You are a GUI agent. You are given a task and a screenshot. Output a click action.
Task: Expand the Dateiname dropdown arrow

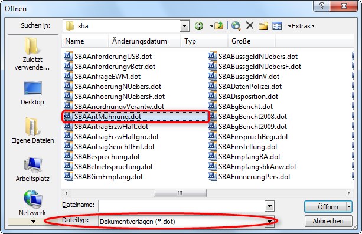[x=270, y=206]
